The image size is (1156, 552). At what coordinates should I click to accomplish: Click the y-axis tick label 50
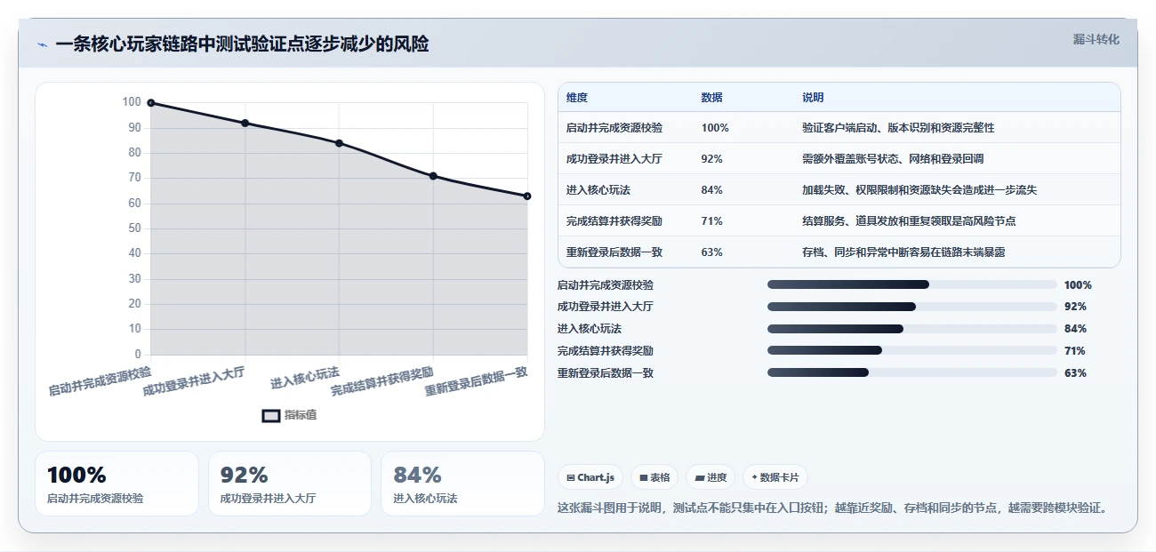click(x=135, y=228)
